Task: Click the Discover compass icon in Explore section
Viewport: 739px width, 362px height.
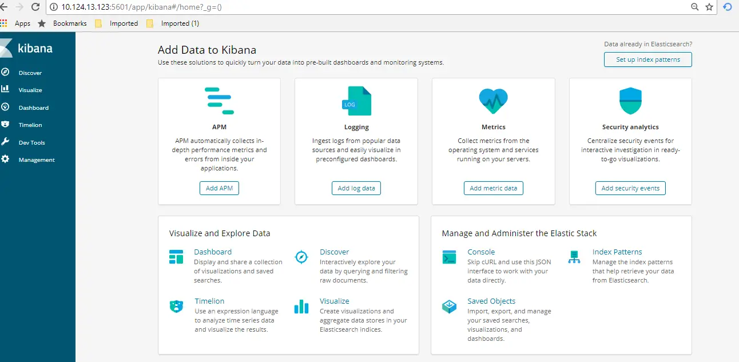Action: [301, 257]
